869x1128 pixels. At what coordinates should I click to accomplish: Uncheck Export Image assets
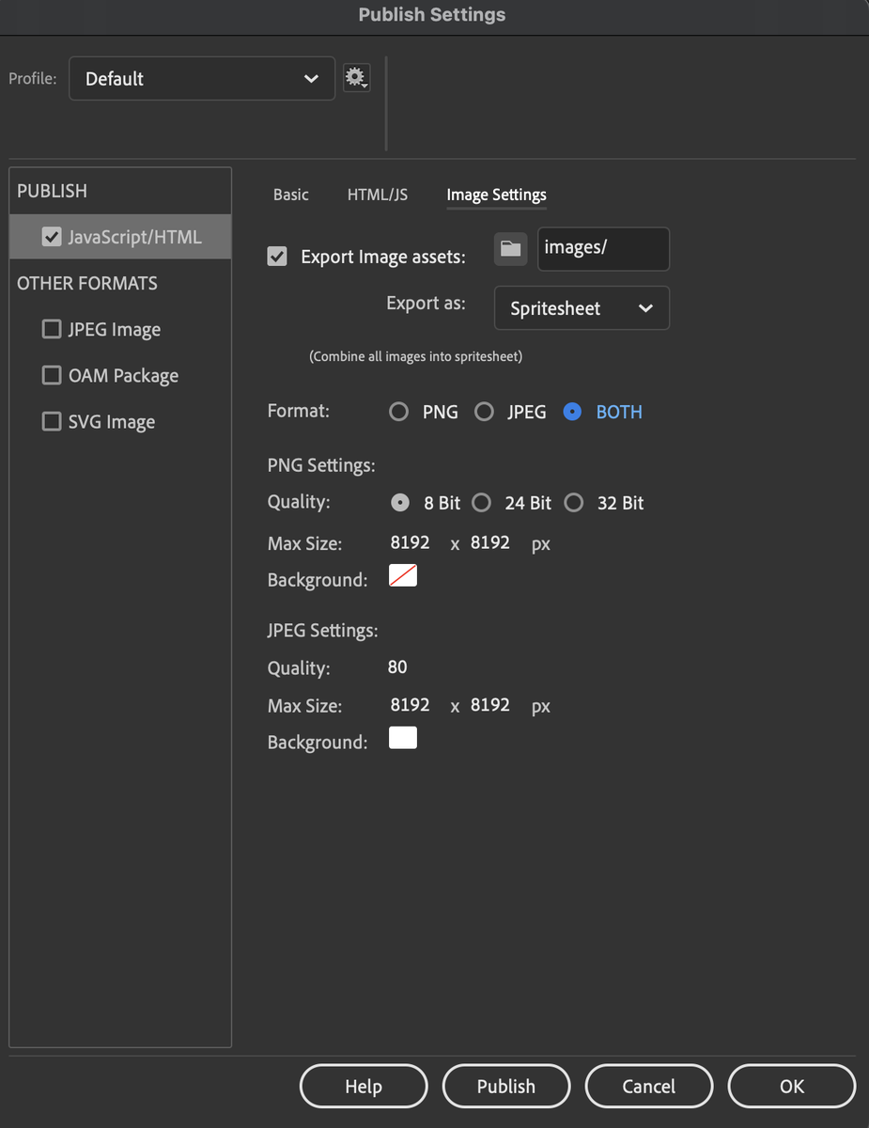(x=276, y=256)
